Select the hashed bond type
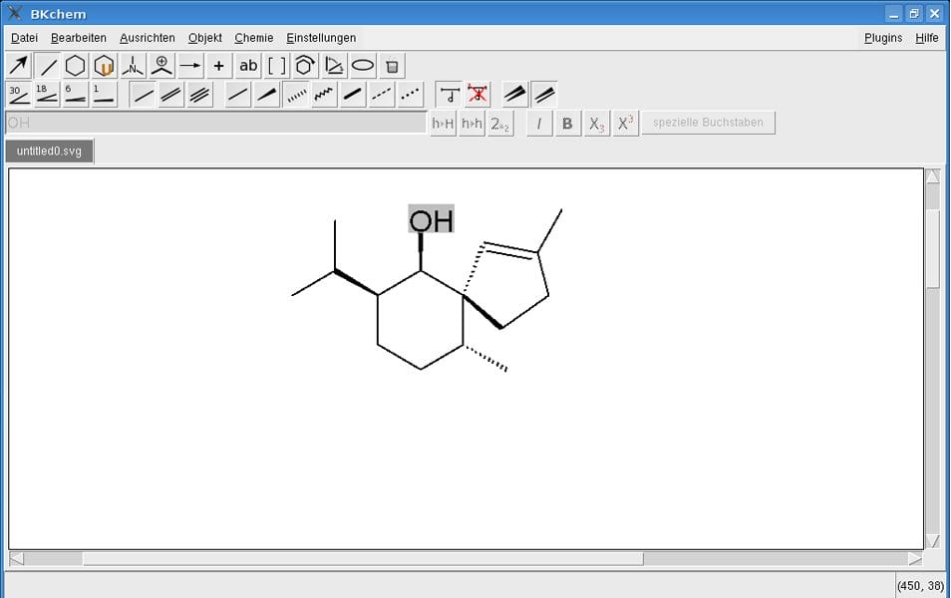 click(297, 95)
